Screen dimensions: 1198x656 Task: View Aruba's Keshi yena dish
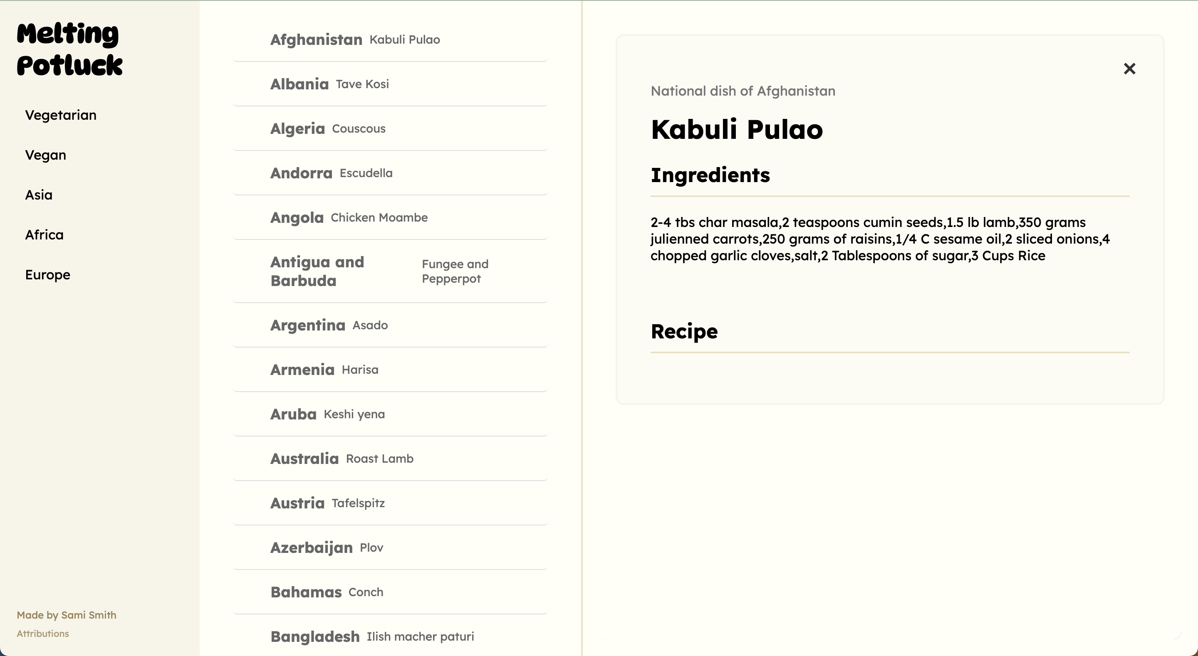[x=390, y=414]
